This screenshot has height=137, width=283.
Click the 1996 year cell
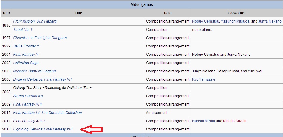(x=6, y=25)
